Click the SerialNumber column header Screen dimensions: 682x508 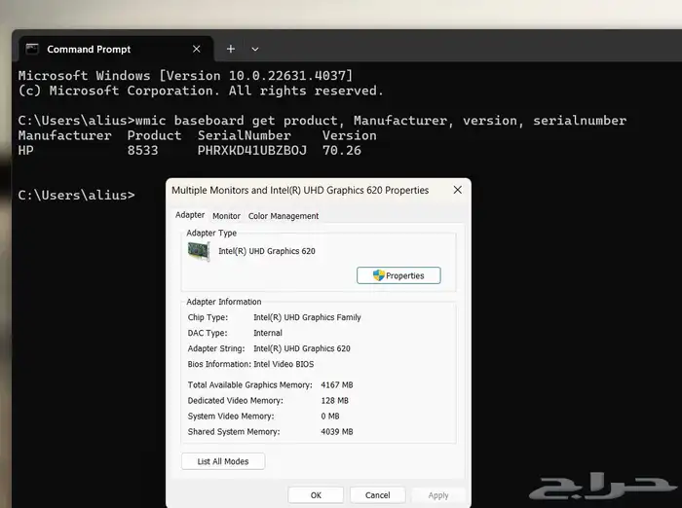pyautogui.click(x=245, y=135)
